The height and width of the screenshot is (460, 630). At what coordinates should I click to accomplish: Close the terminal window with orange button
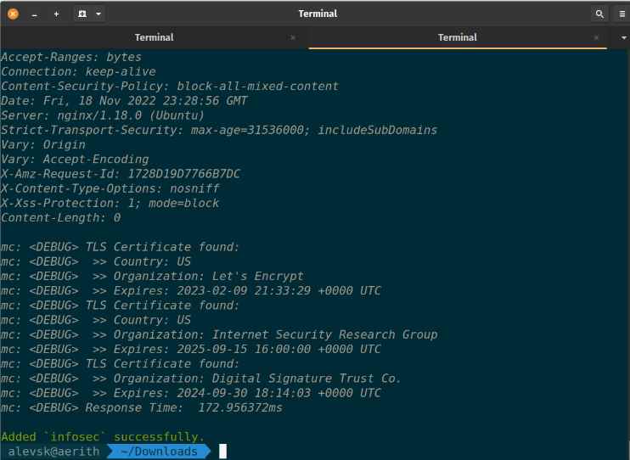pos(13,14)
